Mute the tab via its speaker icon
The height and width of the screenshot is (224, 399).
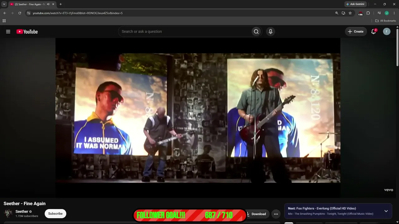[x=48, y=4]
